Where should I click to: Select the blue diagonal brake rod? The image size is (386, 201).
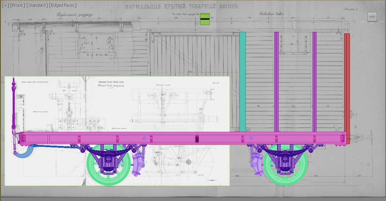click(x=54, y=146)
